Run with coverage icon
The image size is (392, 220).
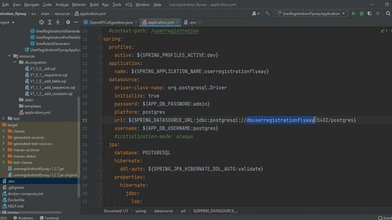click(369, 13)
